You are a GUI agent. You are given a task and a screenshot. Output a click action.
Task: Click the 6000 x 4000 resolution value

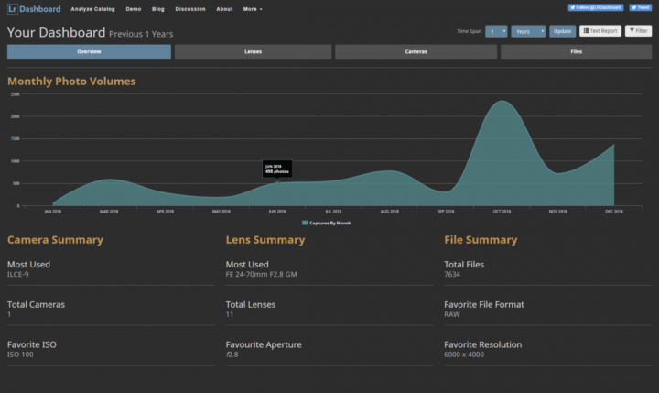tap(464, 355)
